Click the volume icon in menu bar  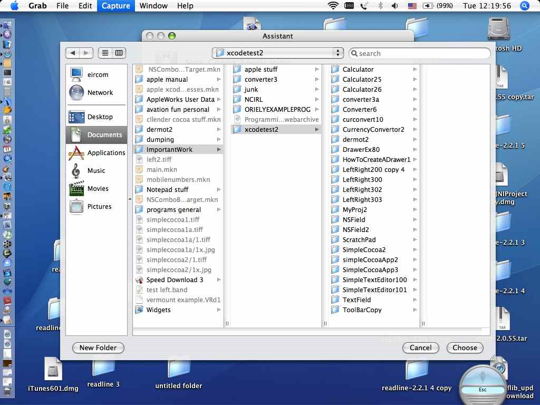click(x=394, y=5)
